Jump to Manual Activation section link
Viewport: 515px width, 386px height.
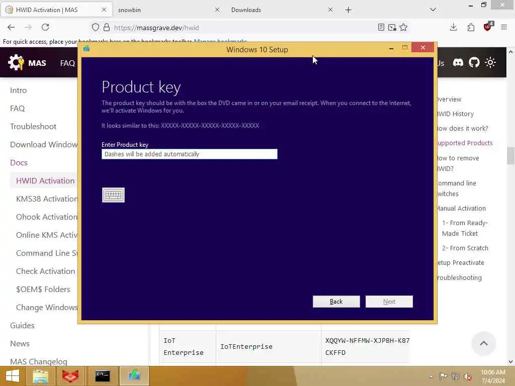pyautogui.click(x=462, y=208)
